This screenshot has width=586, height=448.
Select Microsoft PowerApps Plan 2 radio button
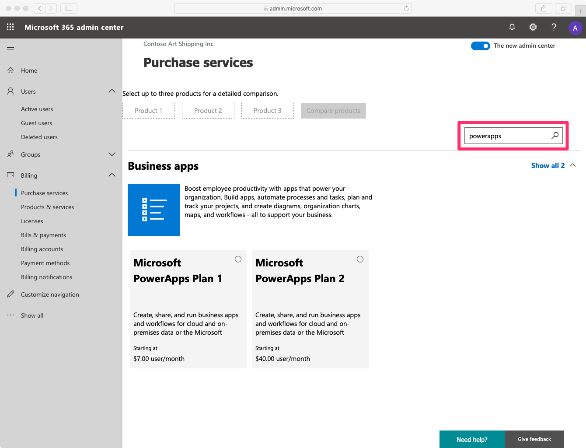click(360, 259)
